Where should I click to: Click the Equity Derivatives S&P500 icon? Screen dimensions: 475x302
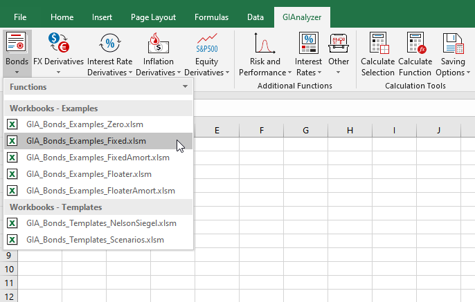(207, 43)
